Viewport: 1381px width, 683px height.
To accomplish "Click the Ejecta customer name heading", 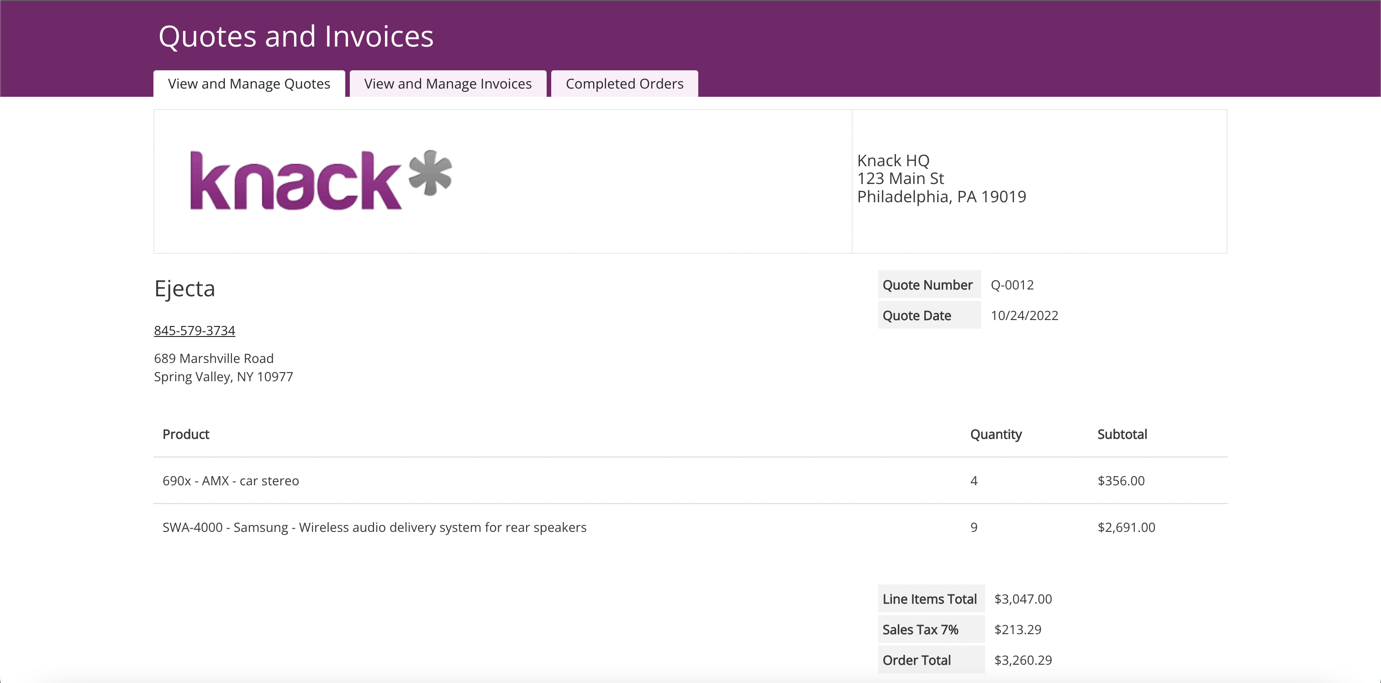I will (x=184, y=289).
